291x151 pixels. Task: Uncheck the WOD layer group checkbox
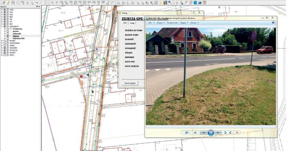click(x=5, y=10)
